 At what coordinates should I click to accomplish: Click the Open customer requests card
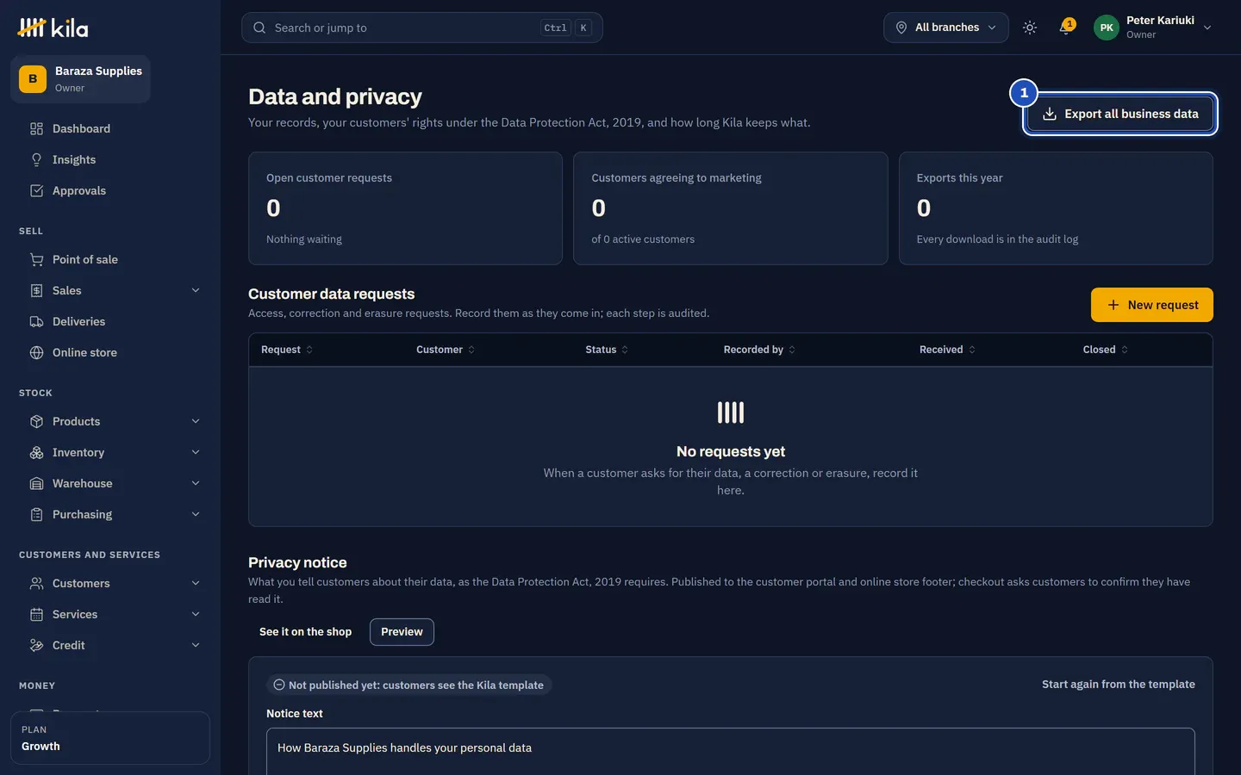405,208
